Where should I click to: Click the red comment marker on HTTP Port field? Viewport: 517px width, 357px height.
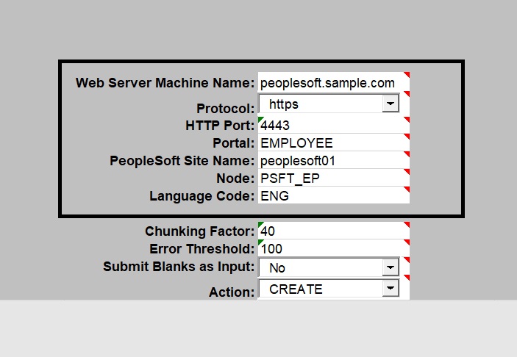tap(407, 119)
